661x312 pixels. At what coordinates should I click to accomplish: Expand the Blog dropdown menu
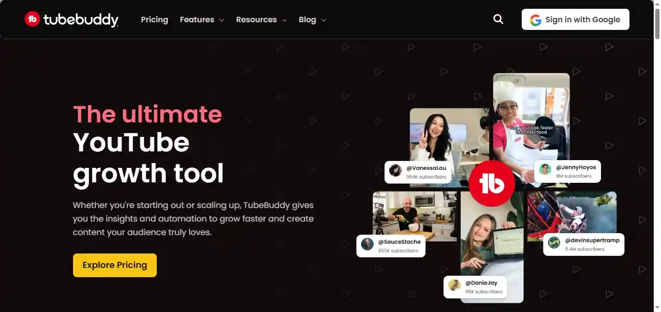tap(312, 20)
